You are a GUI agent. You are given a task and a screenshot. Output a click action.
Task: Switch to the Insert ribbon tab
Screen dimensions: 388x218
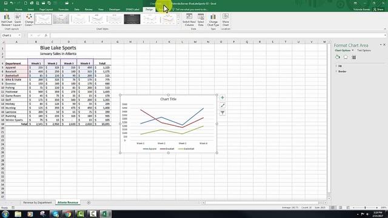pos(31,10)
